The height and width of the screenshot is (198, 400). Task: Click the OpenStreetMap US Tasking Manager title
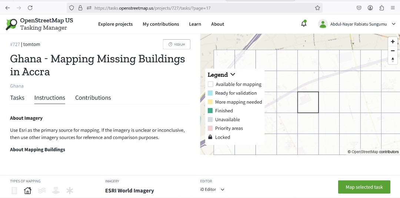point(46,24)
